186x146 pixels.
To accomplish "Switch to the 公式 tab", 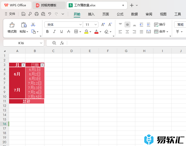I will pyautogui.click(x=120, y=14).
